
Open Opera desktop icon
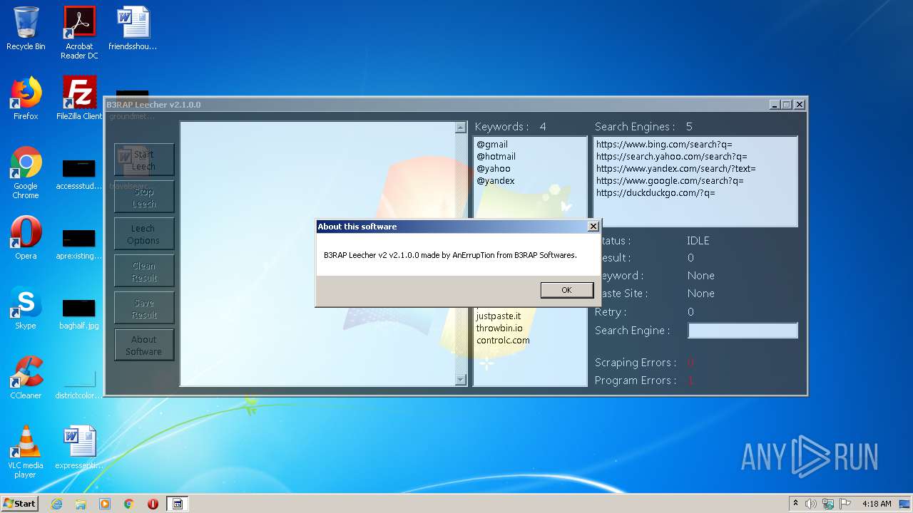pos(26,238)
